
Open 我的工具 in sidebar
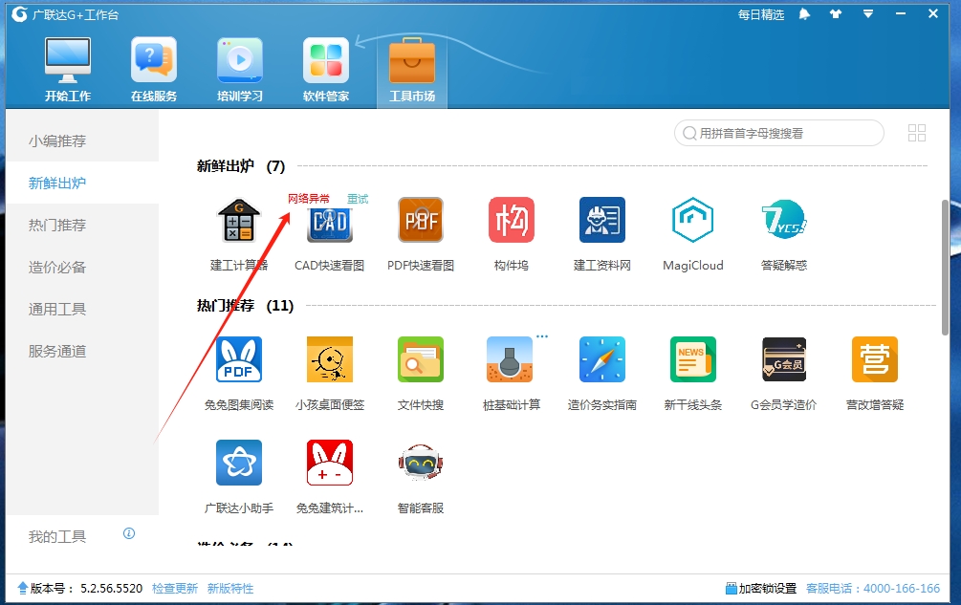[57, 537]
